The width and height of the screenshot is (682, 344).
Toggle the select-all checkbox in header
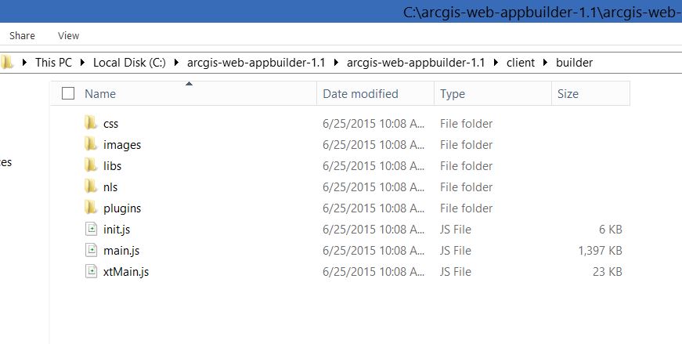tap(68, 94)
